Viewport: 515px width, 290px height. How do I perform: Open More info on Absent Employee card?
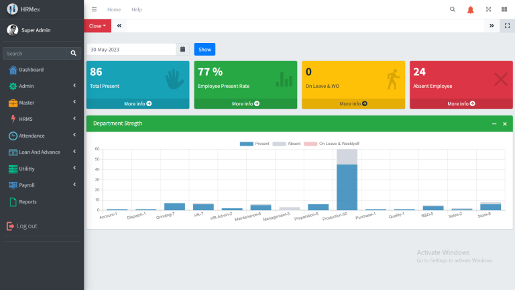tap(461, 103)
